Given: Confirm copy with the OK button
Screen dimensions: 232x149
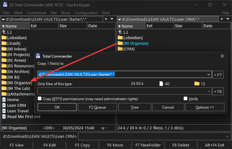Looking at the screenshot, I should pos(57,107).
